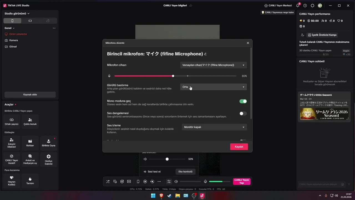Open the AI tool icon in the bottom toolbar
The image size is (355, 200).
coord(122,181)
